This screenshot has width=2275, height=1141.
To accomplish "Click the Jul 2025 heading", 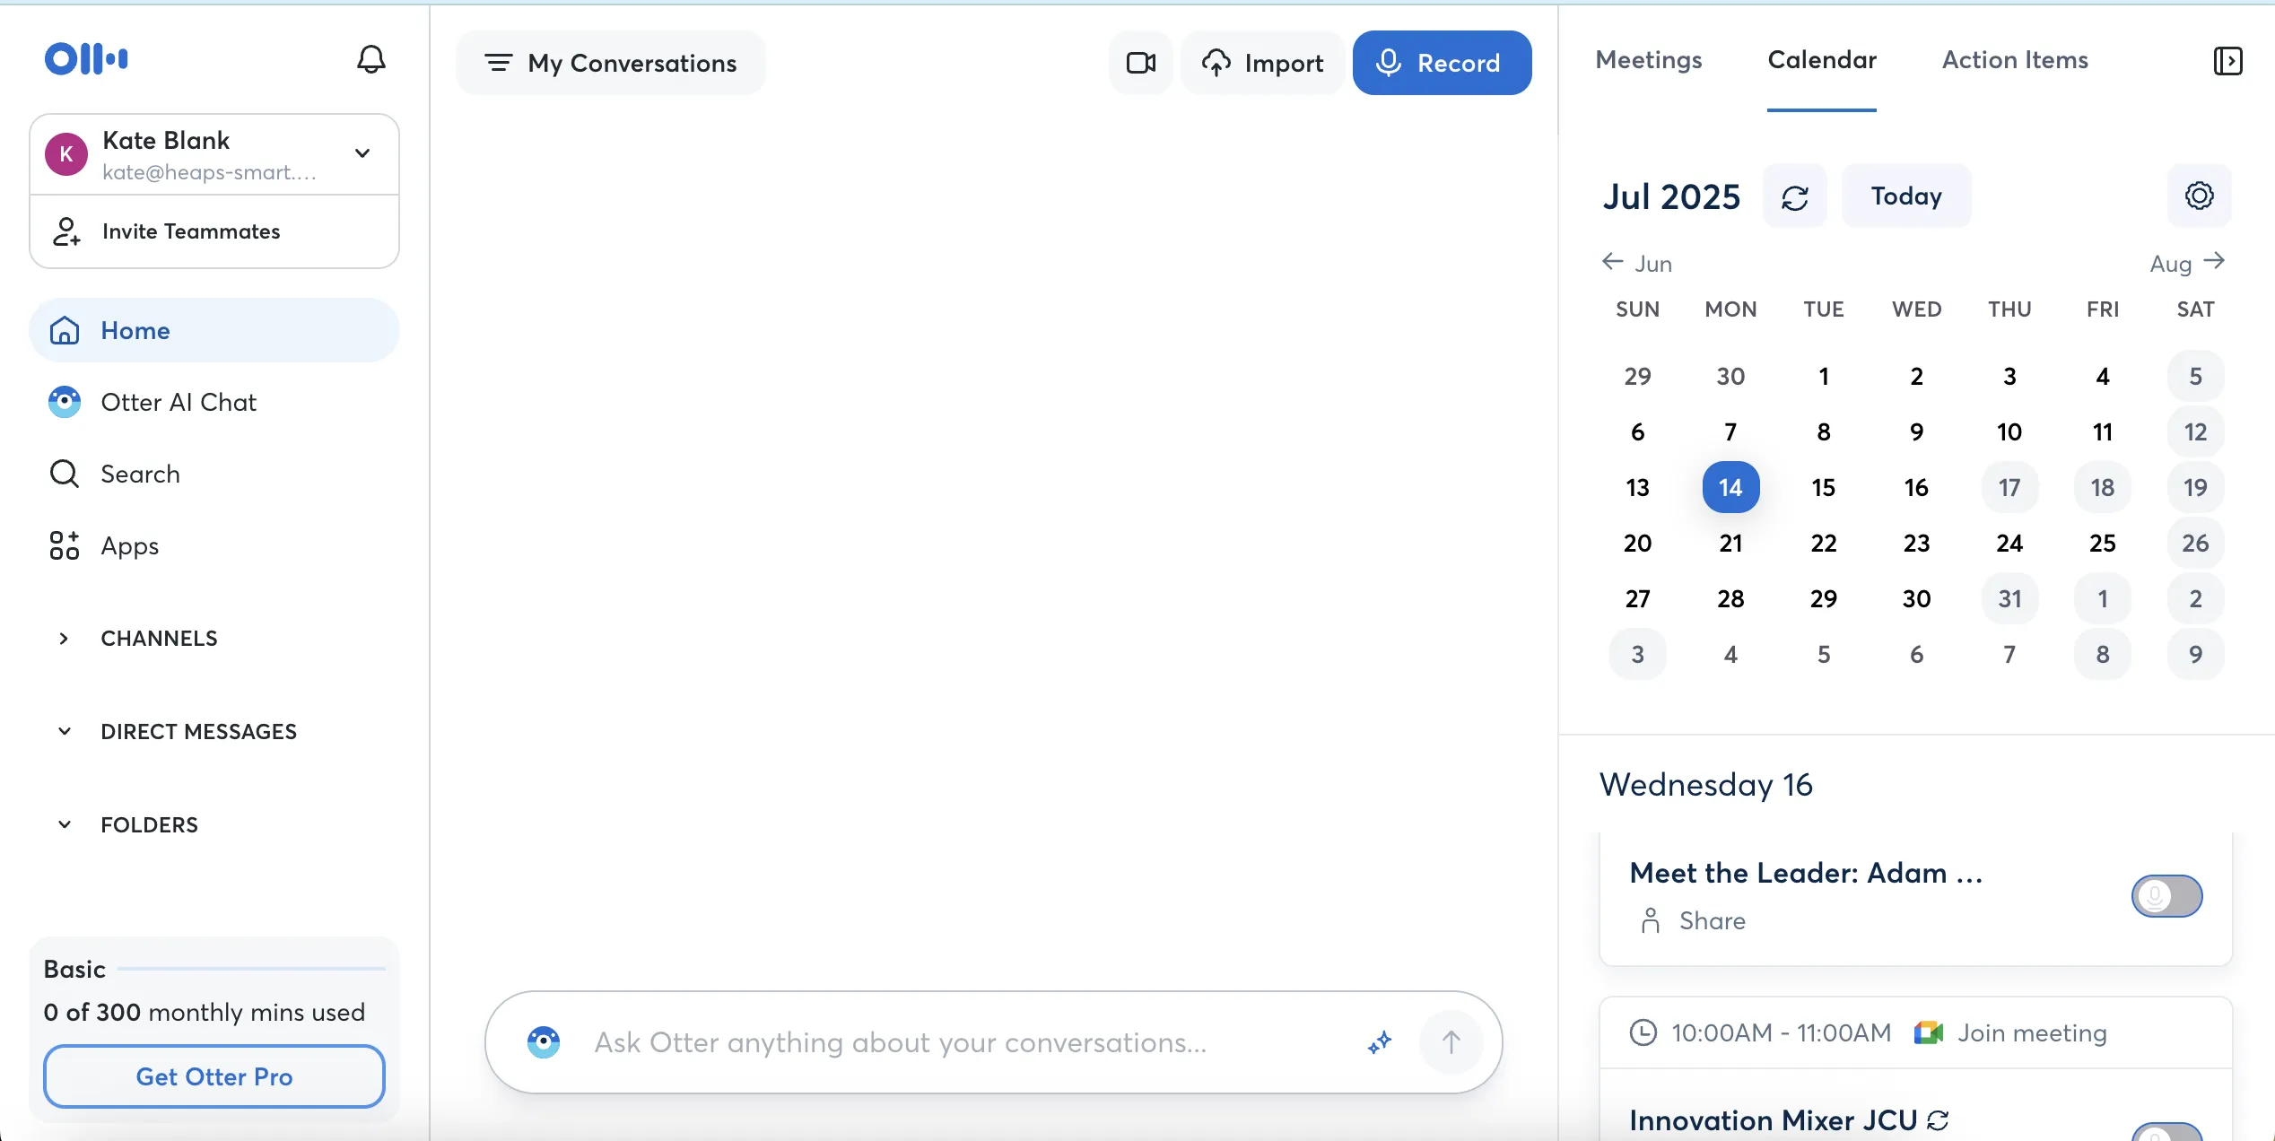I will tap(1671, 196).
